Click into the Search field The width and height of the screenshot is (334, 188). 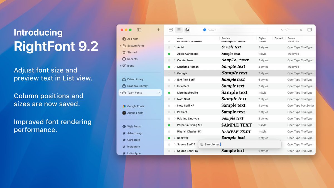(x=235, y=30)
